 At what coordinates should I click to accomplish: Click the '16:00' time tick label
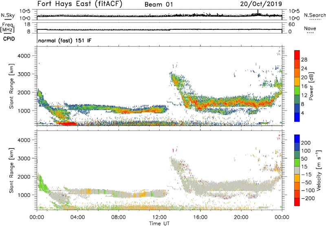click(x=200, y=217)
